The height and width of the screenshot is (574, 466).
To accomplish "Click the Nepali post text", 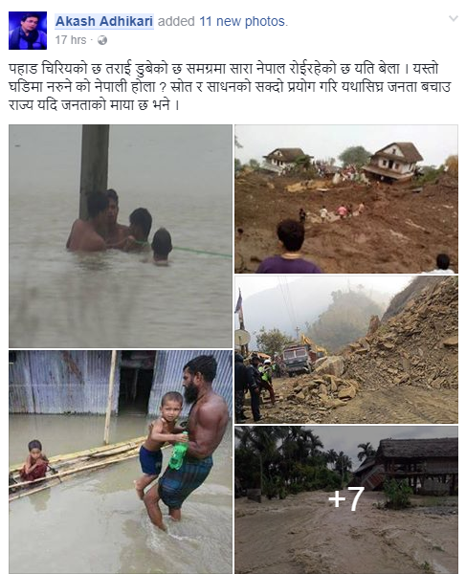I will 230,87.
